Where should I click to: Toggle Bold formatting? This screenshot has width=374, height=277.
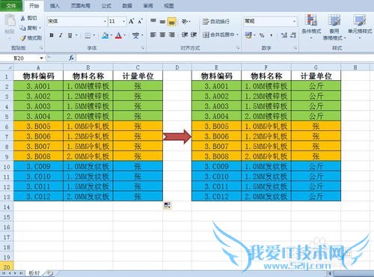coord(52,35)
